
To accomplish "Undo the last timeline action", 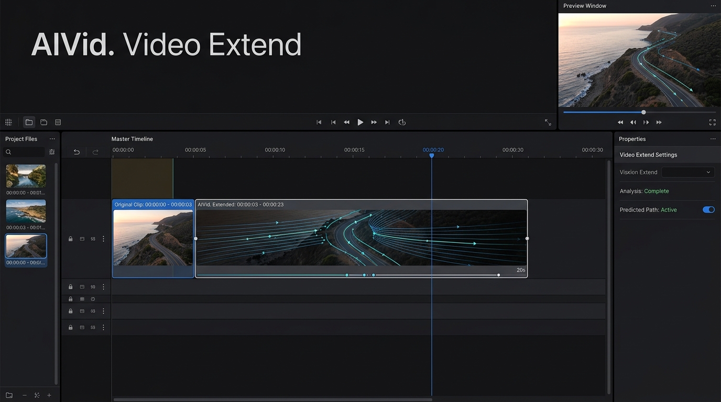I will (77, 152).
